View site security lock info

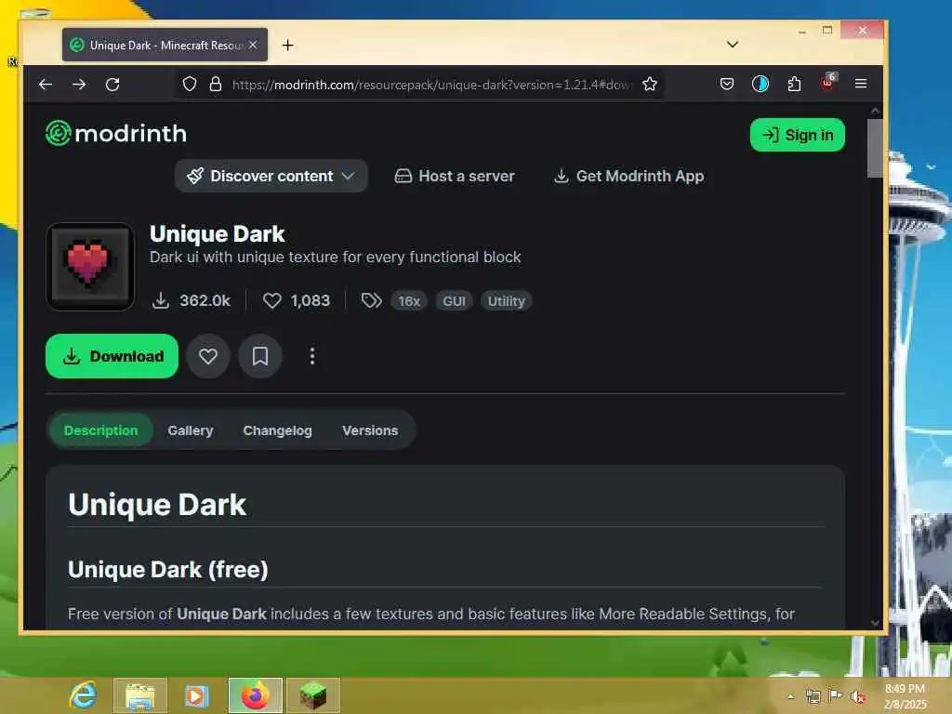215,84
